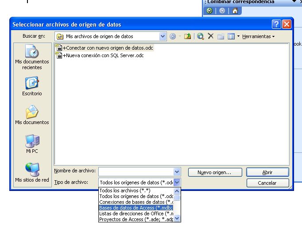Click the up one level folder icon
The height and width of the screenshot is (241, 302).
[x=187, y=36]
